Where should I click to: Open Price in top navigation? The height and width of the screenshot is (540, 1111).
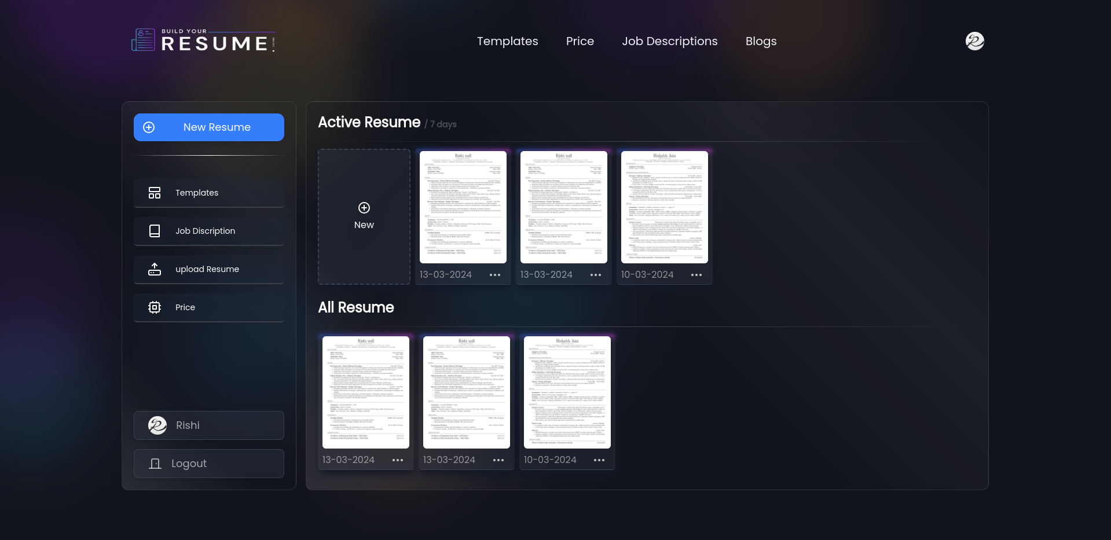(x=580, y=41)
